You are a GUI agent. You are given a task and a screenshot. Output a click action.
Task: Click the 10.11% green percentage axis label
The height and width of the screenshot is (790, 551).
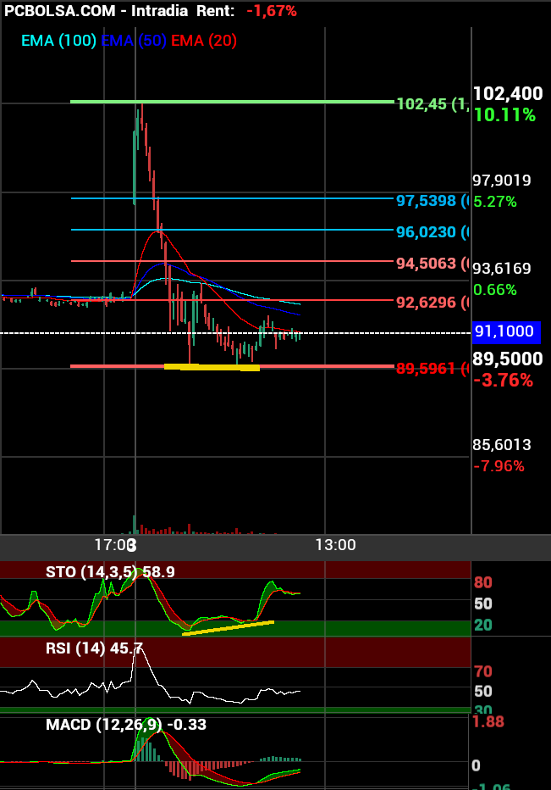tap(504, 115)
